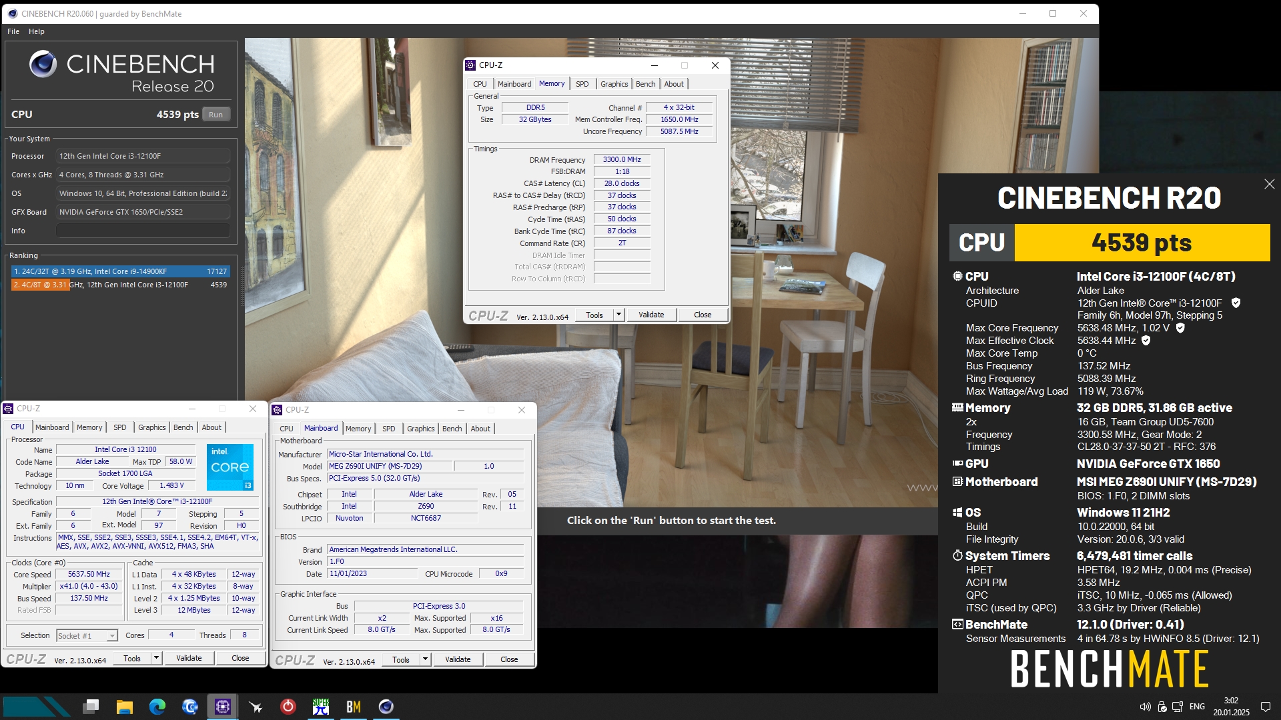Switch to Cinebench via its taskbar icon
Screen dimensions: 1281x720
386,707
